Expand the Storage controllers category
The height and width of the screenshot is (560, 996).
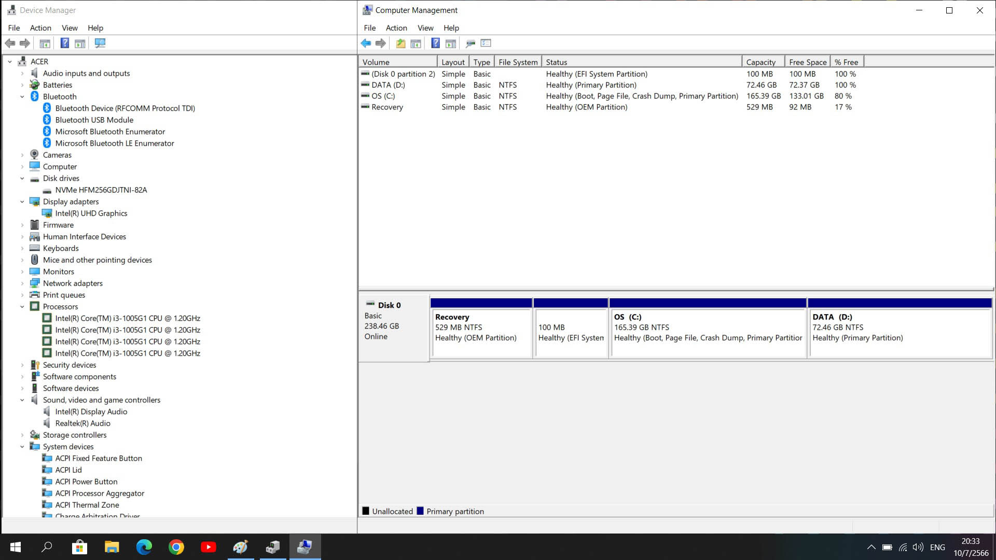[22, 435]
